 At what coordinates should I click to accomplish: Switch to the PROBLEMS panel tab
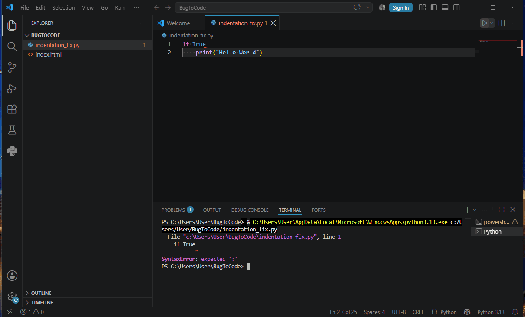[x=177, y=210]
